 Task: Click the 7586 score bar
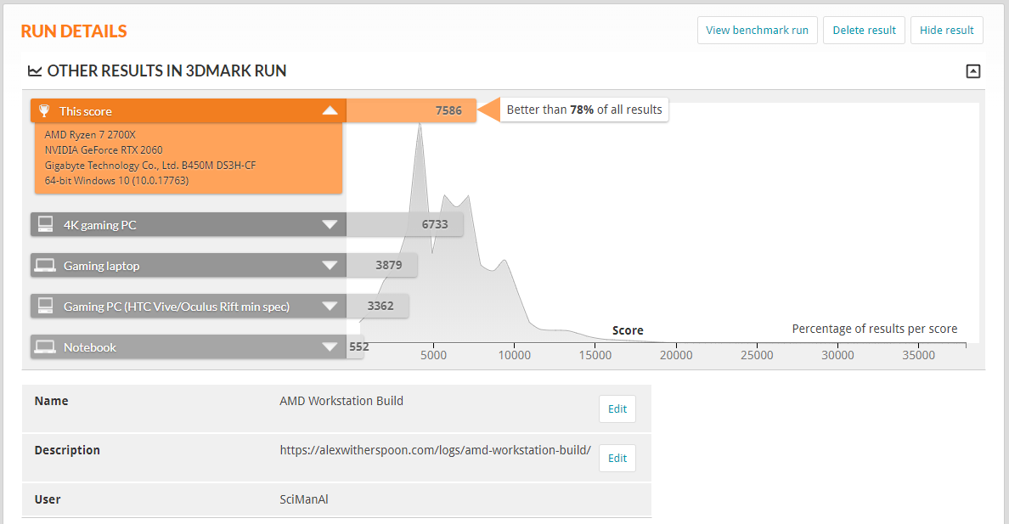click(412, 111)
